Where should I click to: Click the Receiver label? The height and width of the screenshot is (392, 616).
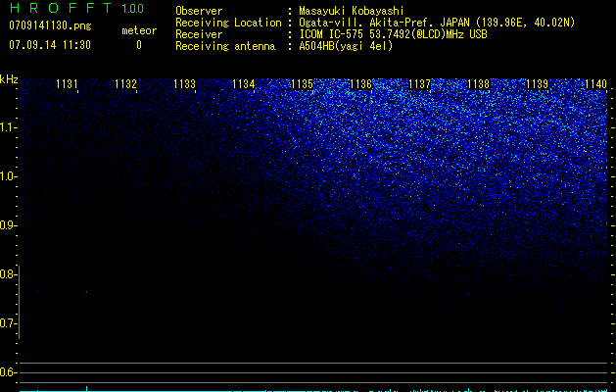click(x=199, y=34)
